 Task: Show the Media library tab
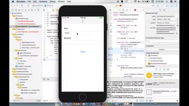click(x=168, y=69)
